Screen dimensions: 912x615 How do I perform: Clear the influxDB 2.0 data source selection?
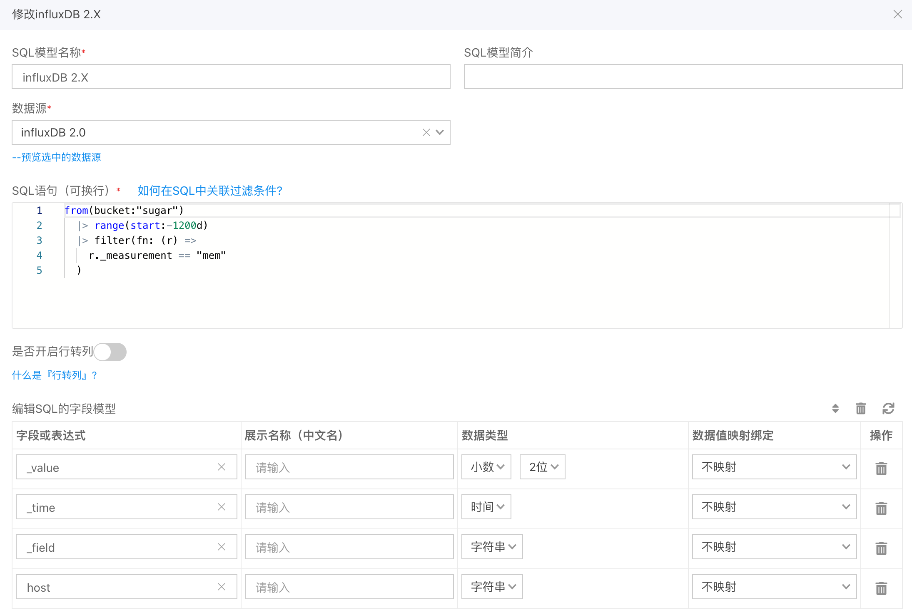(426, 132)
